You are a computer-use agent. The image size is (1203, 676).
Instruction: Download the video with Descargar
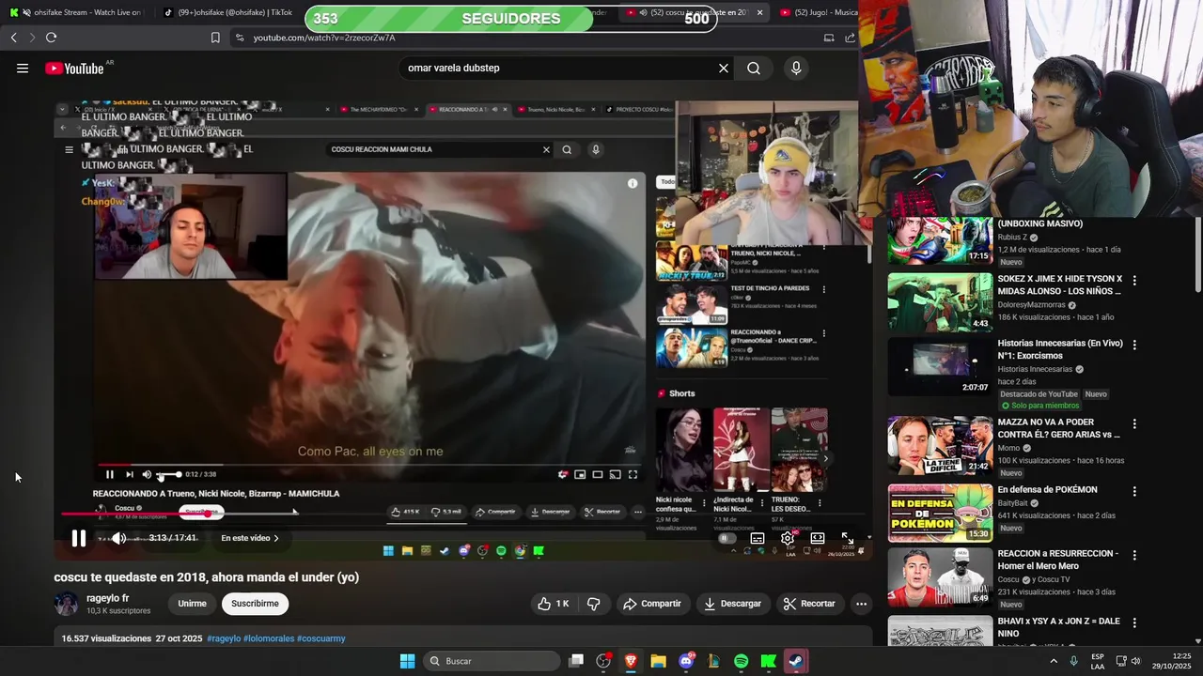[732, 604]
